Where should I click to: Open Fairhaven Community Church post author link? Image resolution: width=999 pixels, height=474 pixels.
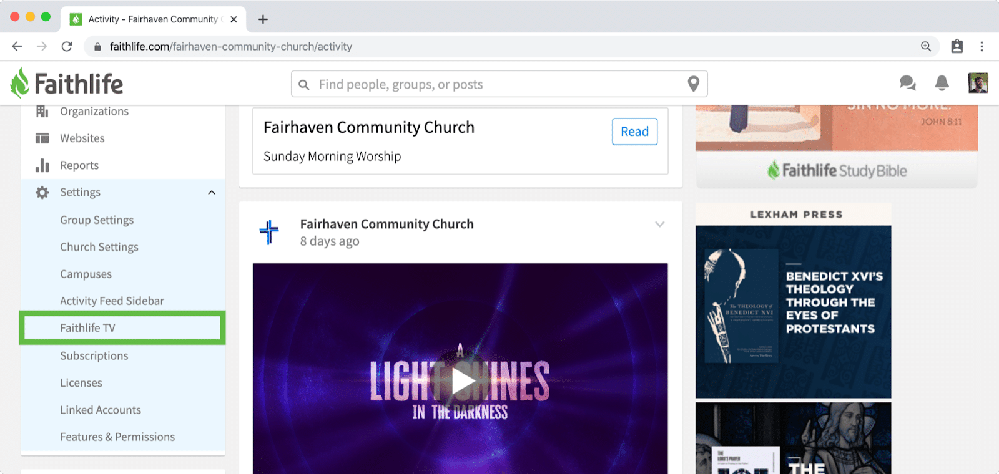pos(386,224)
